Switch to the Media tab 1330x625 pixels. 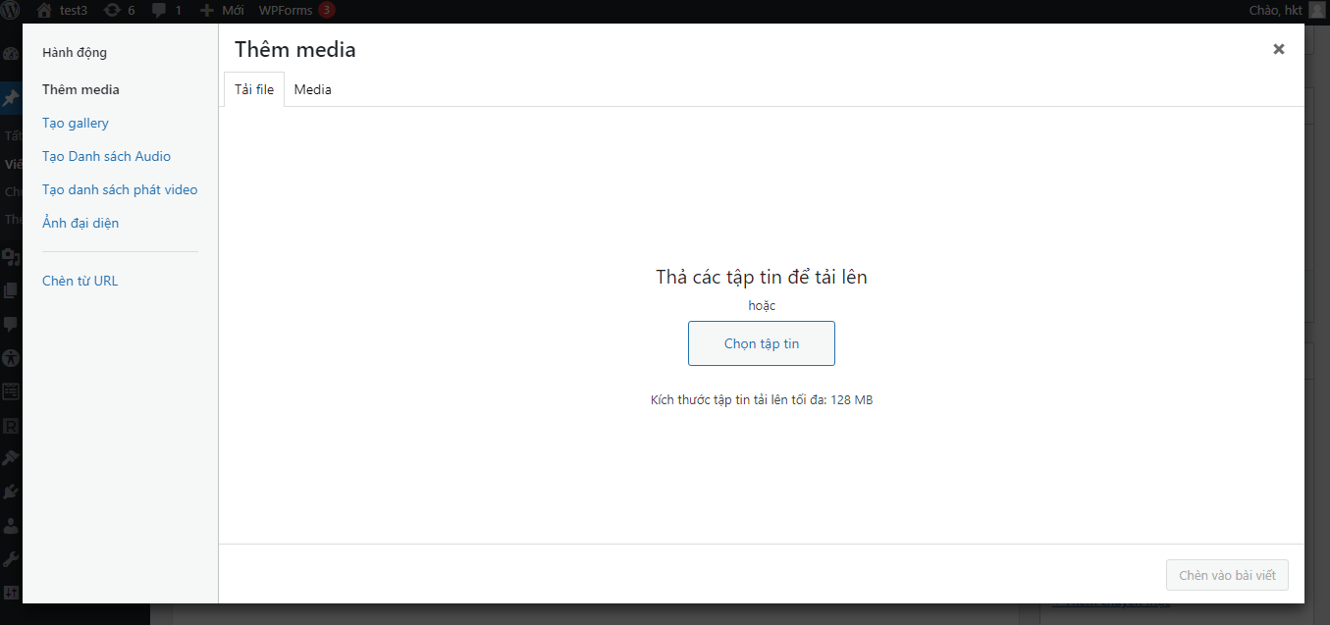(312, 89)
